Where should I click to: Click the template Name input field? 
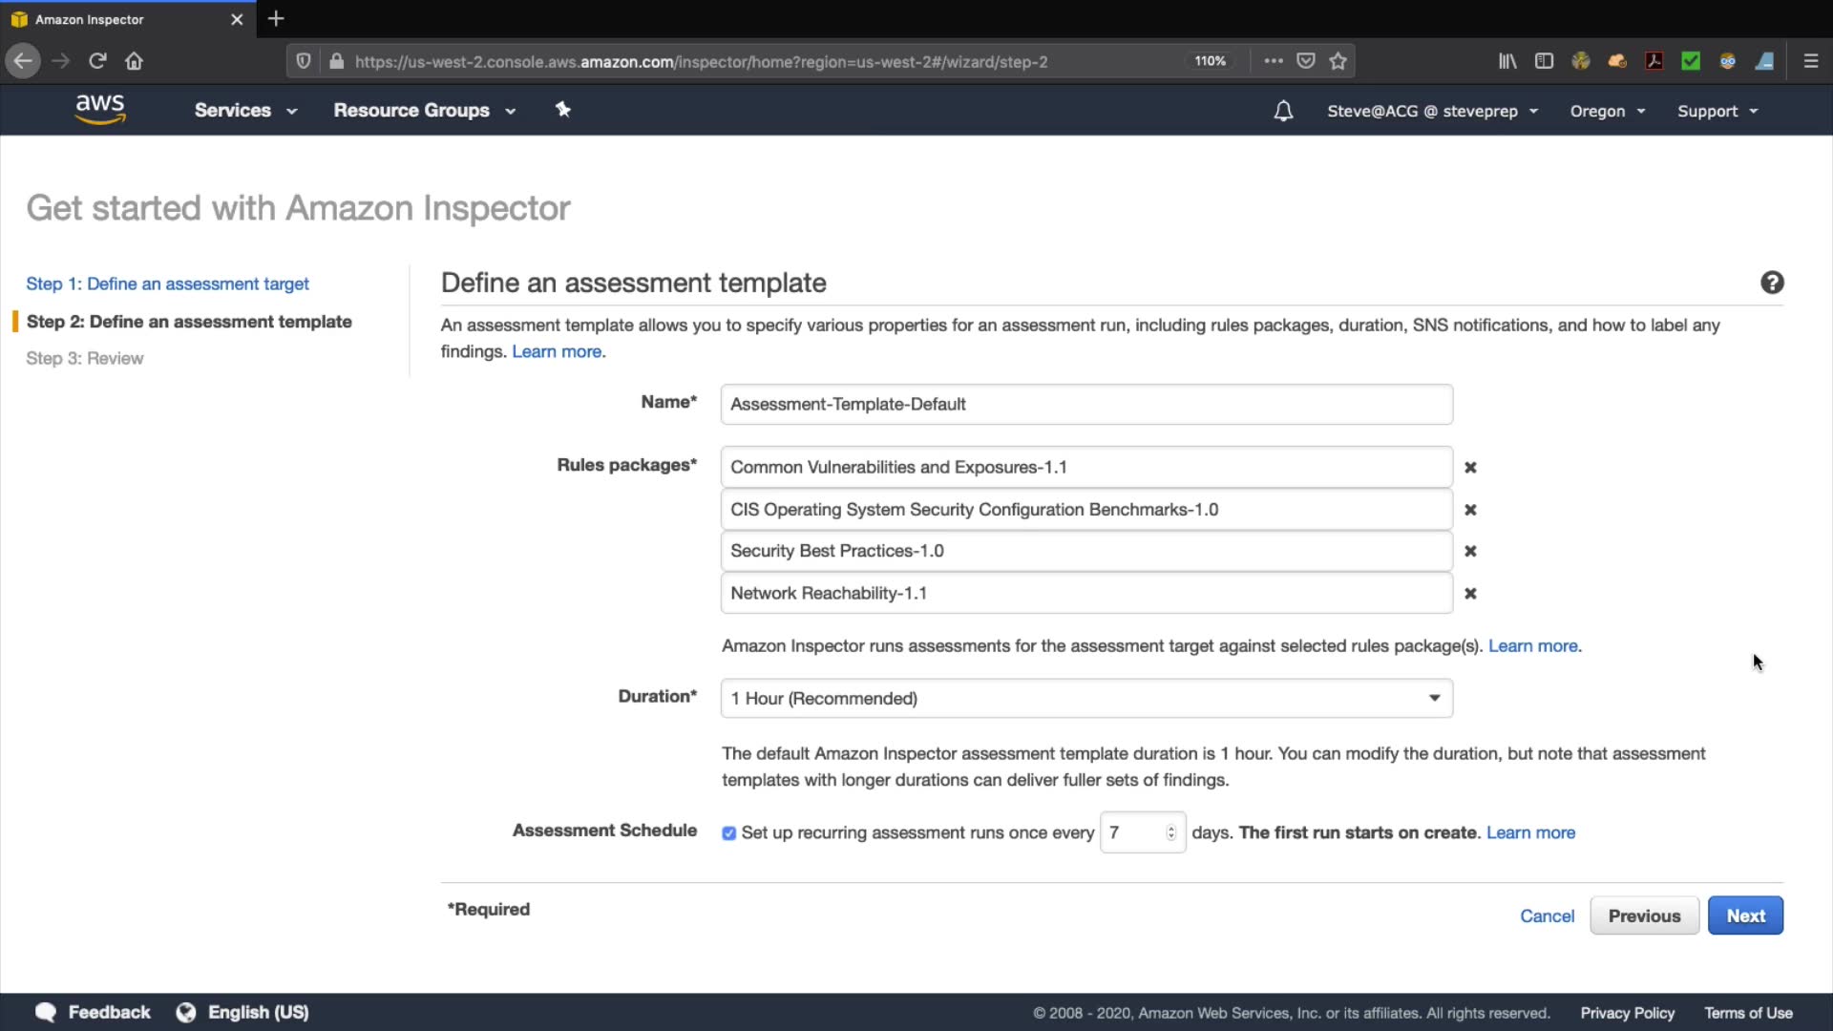point(1086,405)
